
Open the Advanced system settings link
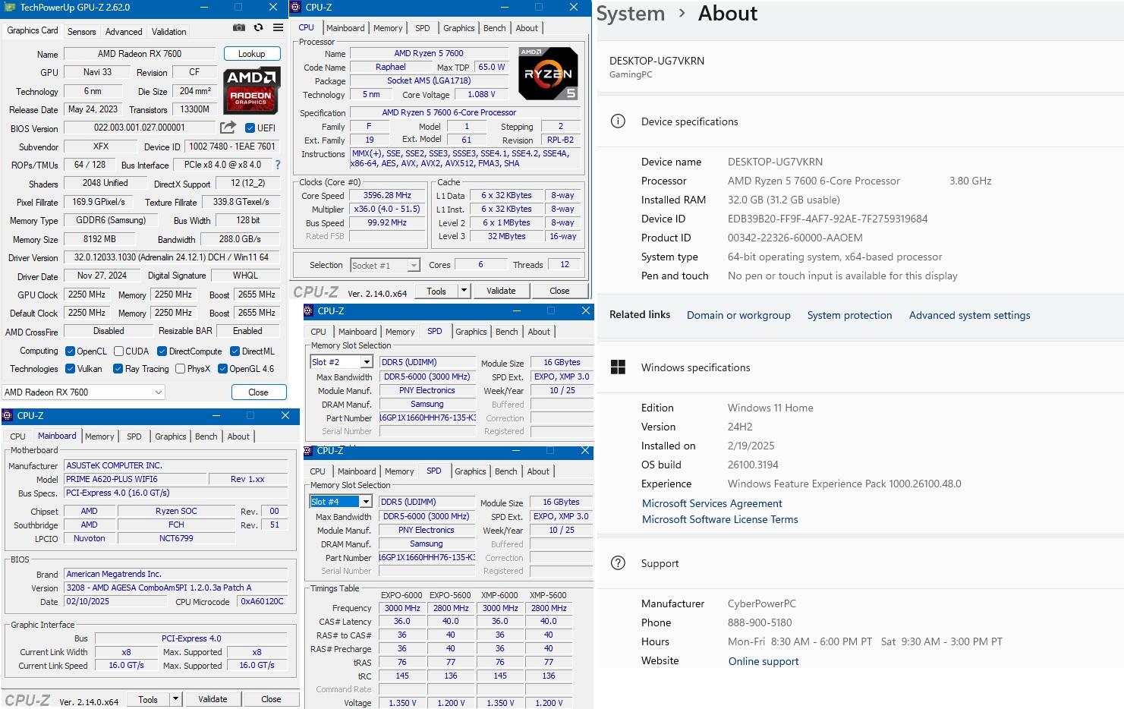click(969, 315)
